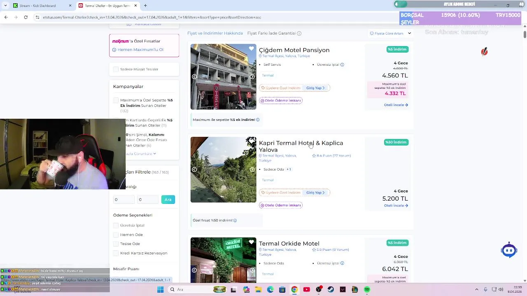Viewport: 527px width, 296px height.
Task: Open Steam from the taskbar
Action: [x=331, y=289]
